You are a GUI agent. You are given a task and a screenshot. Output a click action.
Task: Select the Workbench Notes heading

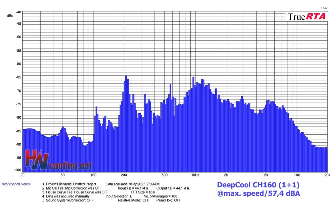point(16,184)
